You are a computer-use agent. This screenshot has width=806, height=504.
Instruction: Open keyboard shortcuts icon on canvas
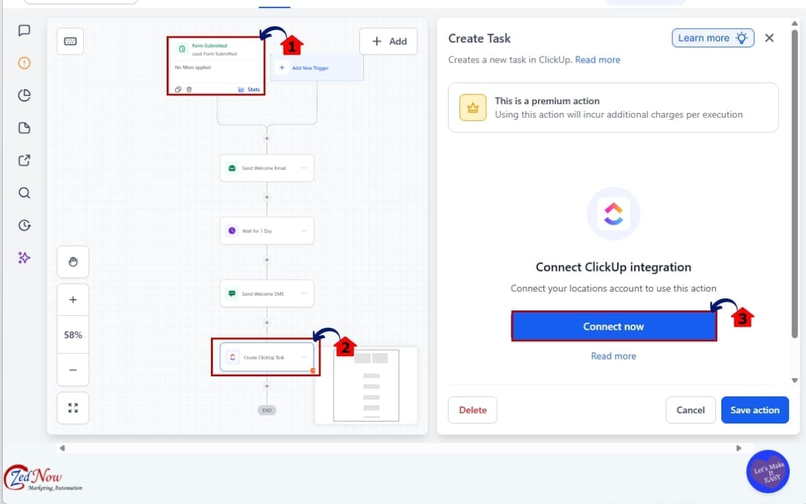point(70,41)
